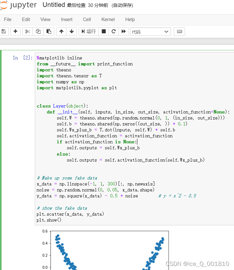The height and width of the screenshot is (270, 234).
Task: Insert a cell below with plus icon
Action: pyautogui.click(x=15, y=31)
